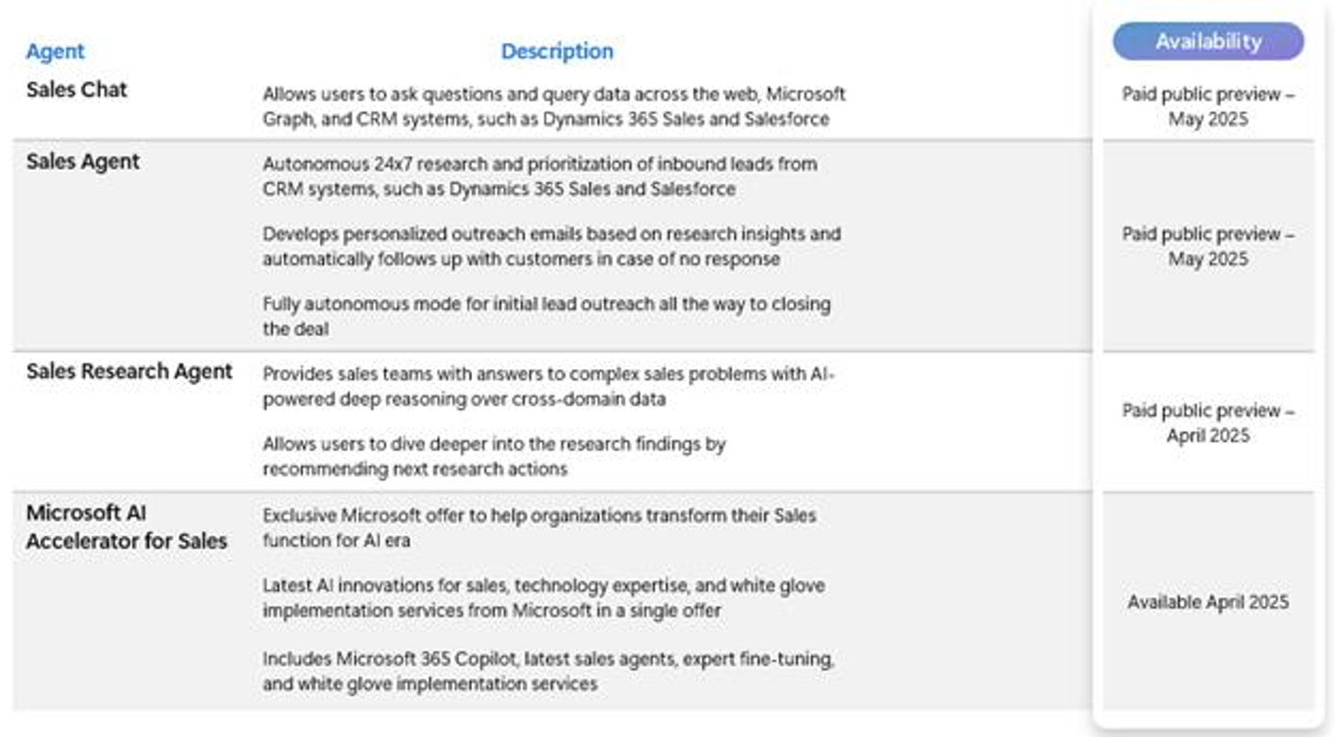Click the autonomous 24x7 research description
Image resolution: width=1335 pixels, height=737 pixels.
tap(539, 176)
